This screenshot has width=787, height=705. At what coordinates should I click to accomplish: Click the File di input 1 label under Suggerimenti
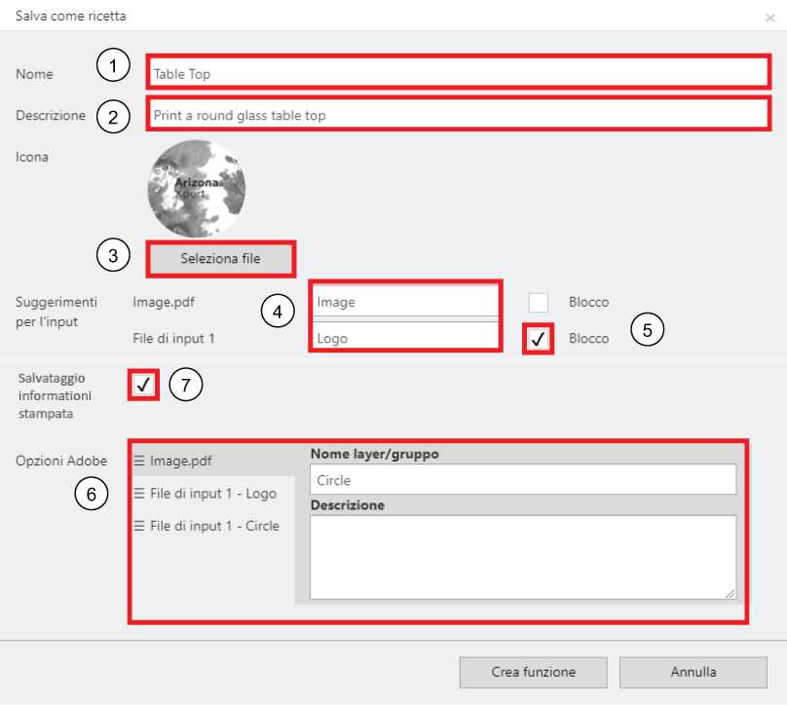tap(173, 338)
